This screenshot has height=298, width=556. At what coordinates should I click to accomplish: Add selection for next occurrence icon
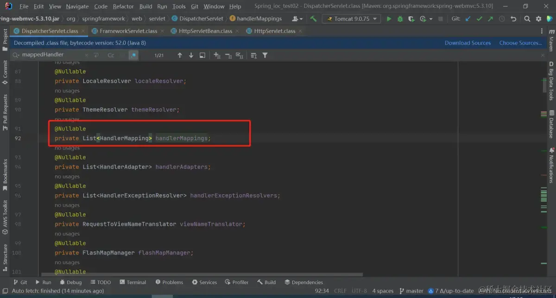click(217, 55)
